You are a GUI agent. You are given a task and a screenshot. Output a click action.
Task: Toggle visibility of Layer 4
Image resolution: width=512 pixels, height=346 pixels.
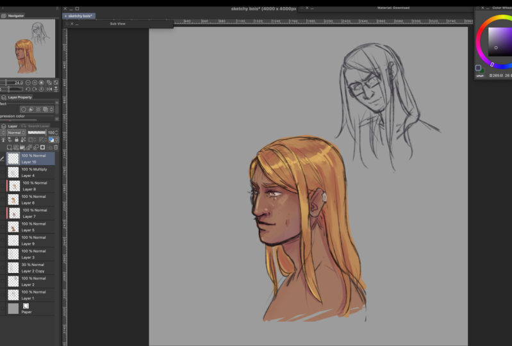(3, 172)
